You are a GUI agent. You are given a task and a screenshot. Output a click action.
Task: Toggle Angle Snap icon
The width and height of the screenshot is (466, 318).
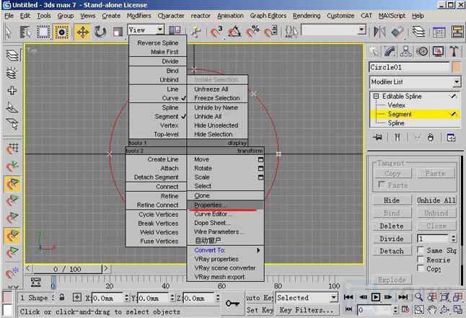tap(234, 32)
